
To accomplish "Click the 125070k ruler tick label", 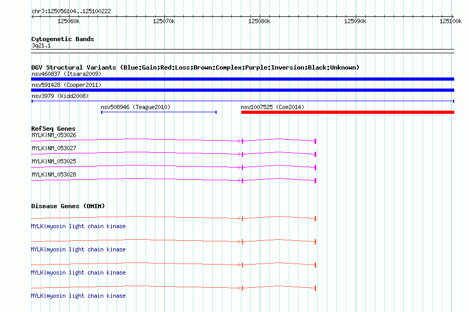I will tap(164, 21).
